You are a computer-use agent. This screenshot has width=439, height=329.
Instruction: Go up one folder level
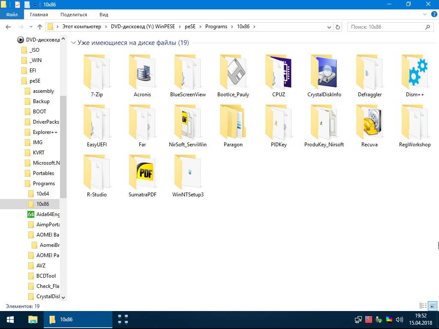coord(40,27)
